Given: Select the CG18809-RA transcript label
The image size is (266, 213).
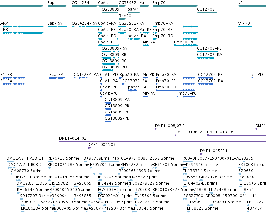Looking at the screenshot, I should click(114, 48).
